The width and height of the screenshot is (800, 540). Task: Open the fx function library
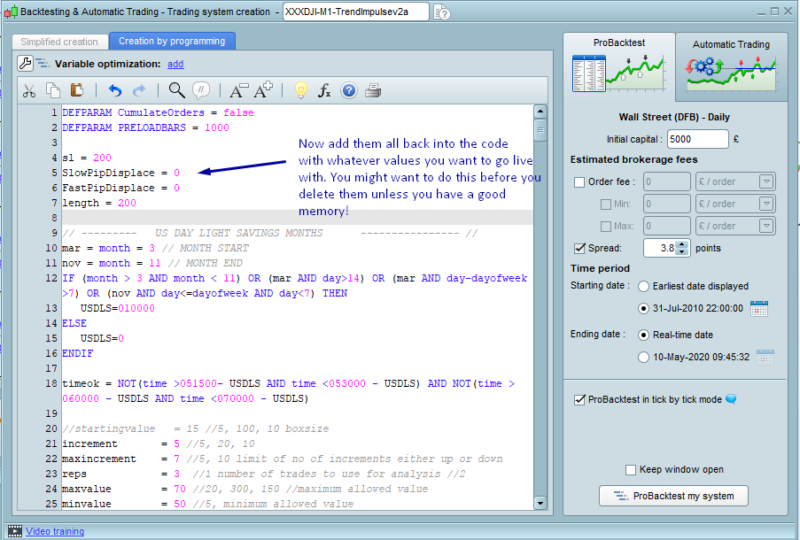tap(324, 90)
